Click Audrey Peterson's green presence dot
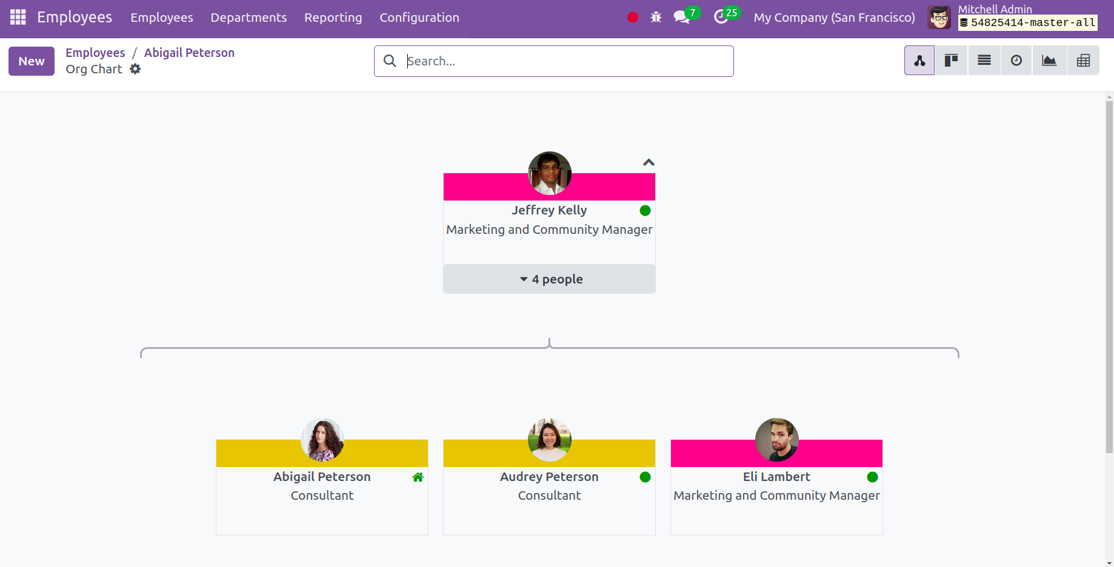This screenshot has width=1114, height=567. 645,477
